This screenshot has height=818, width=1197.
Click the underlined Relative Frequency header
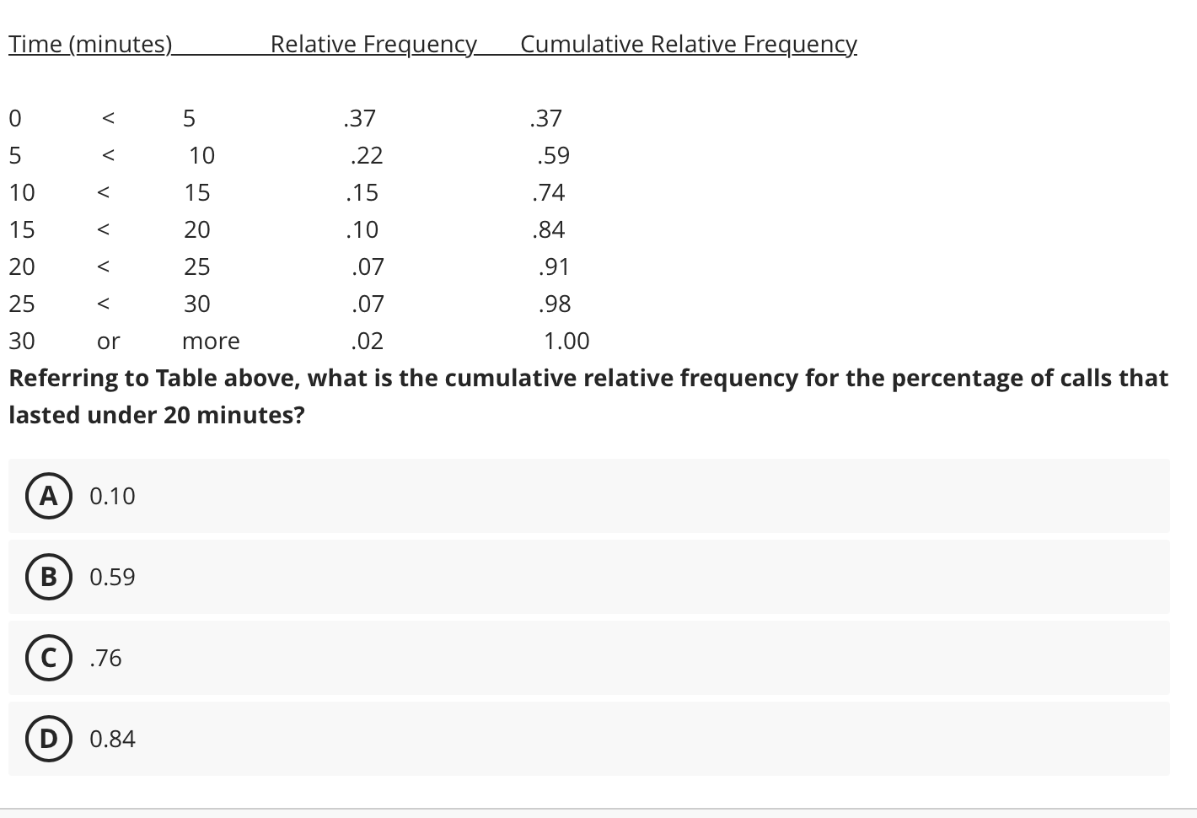[373, 44]
